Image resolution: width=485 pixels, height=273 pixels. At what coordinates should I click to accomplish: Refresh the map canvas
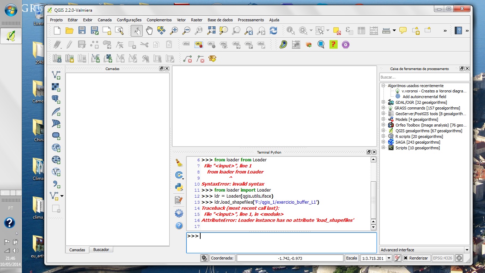273,31
